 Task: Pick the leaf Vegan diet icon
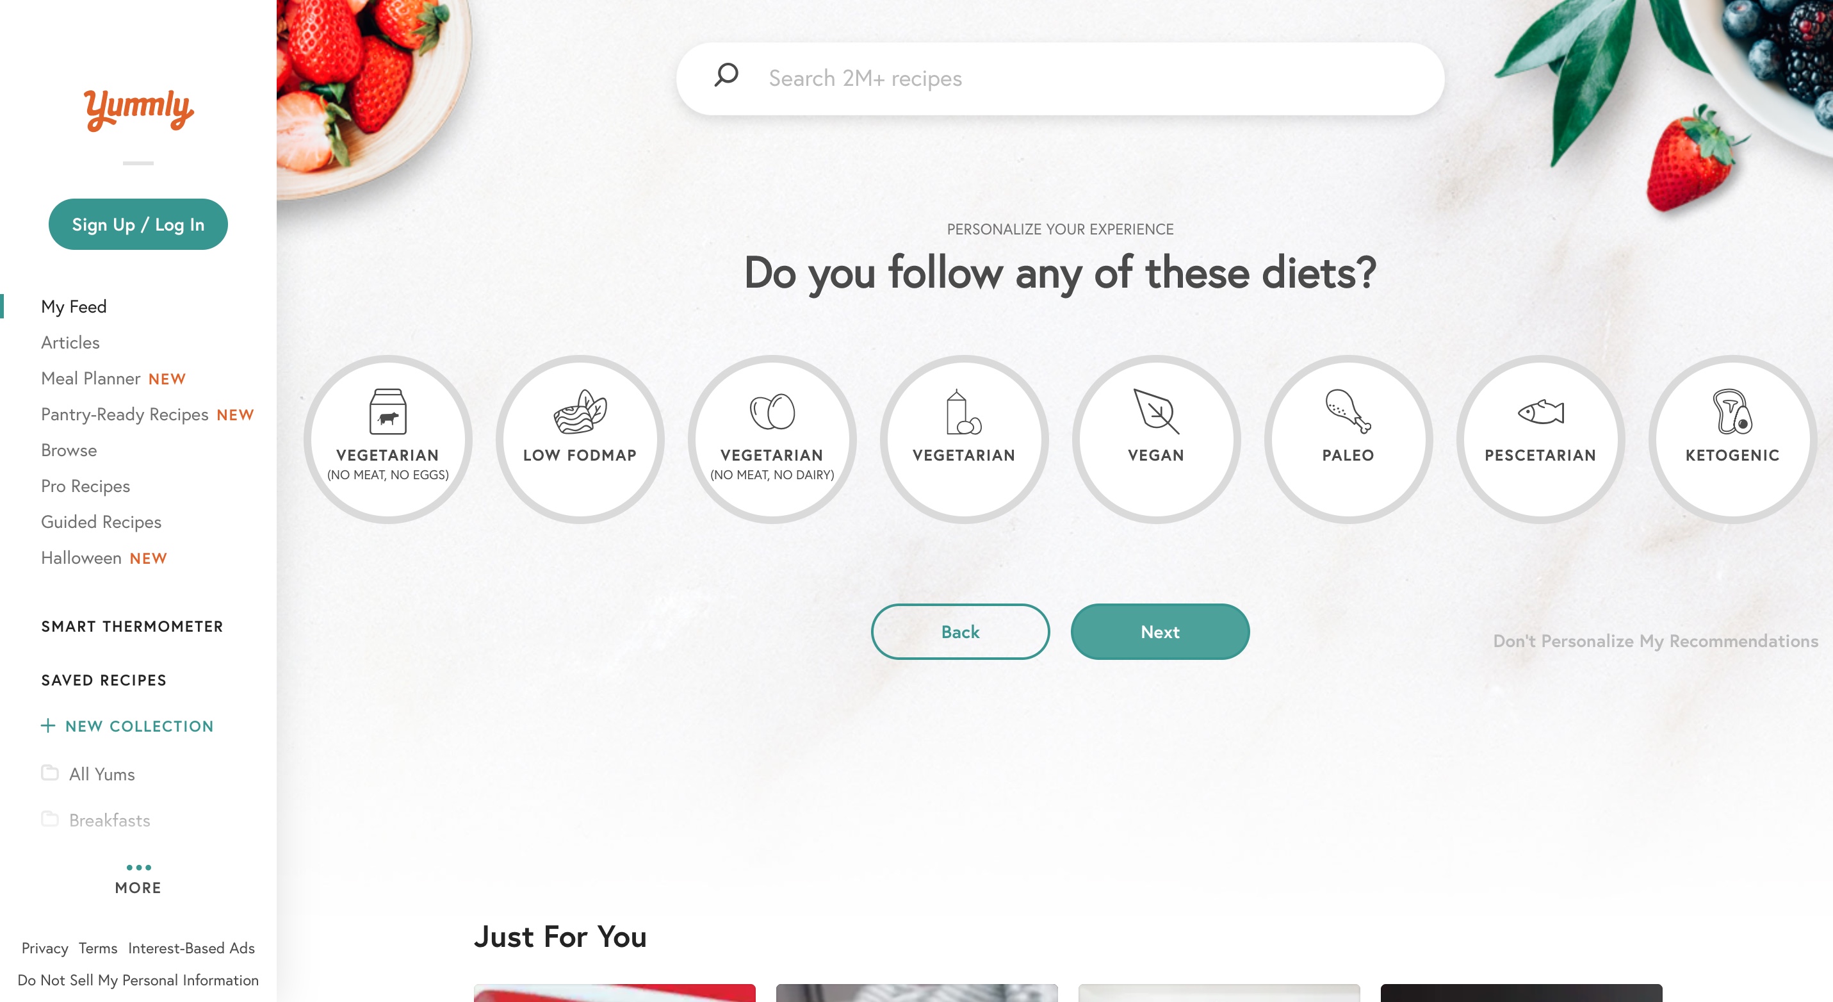click(1155, 411)
